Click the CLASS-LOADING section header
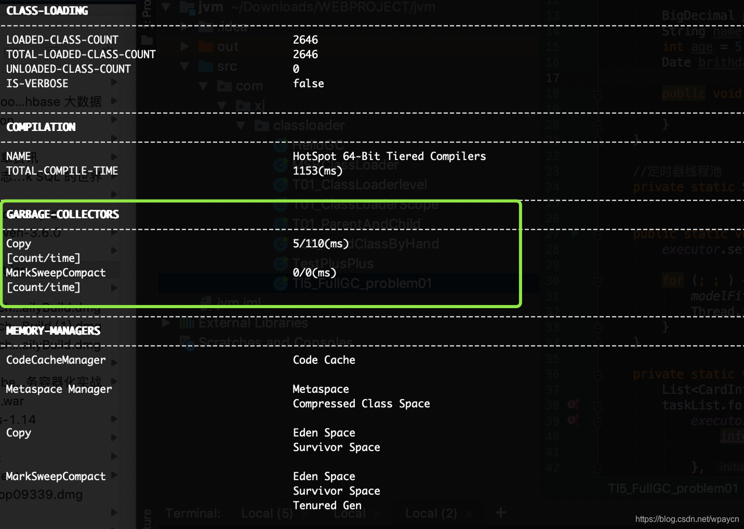 click(x=47, y=10)
